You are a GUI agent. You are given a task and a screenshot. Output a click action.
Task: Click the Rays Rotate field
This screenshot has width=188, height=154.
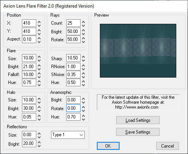tap(73, 39)
